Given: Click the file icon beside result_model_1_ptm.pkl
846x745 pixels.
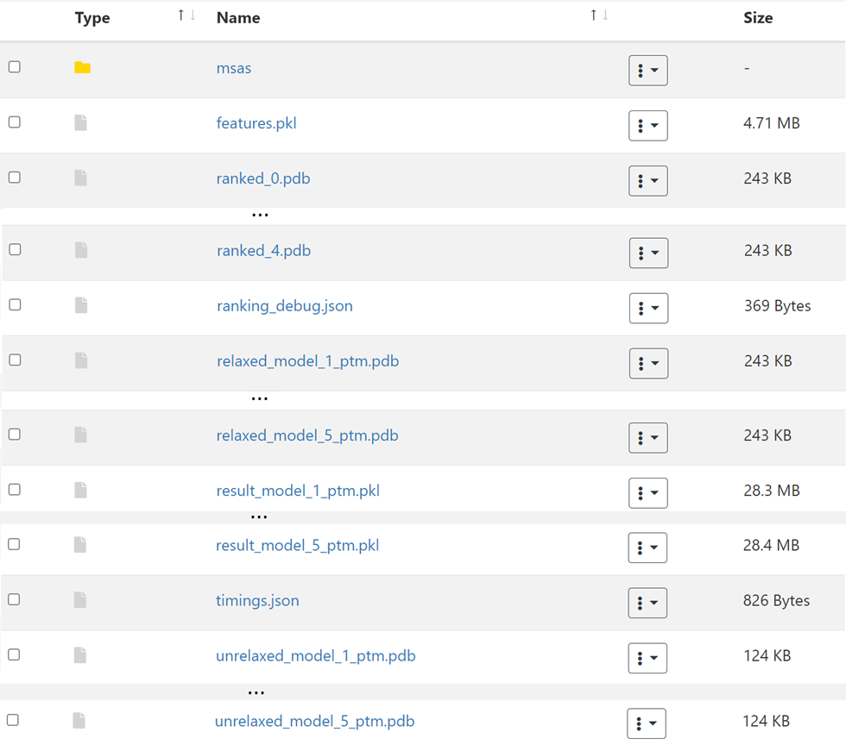Looking at the screenshot, I should pyautogui.click(x=80, y=490).
